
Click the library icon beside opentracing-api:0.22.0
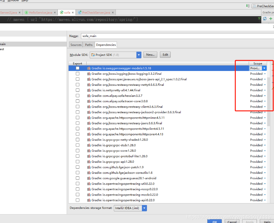pos(89,200)
